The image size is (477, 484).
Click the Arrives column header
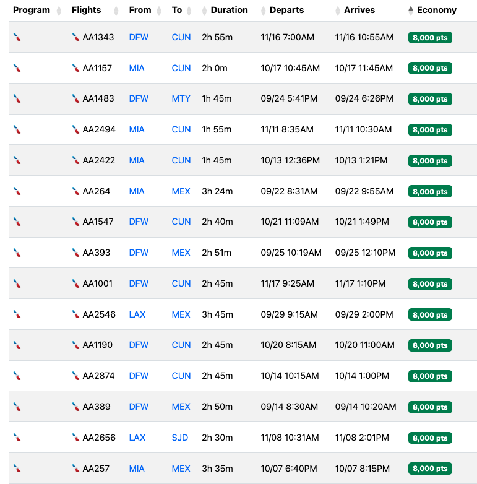(x=359, y=10)
